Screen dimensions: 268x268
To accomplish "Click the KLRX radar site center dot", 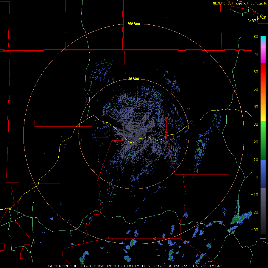I will tap(134, 134).
